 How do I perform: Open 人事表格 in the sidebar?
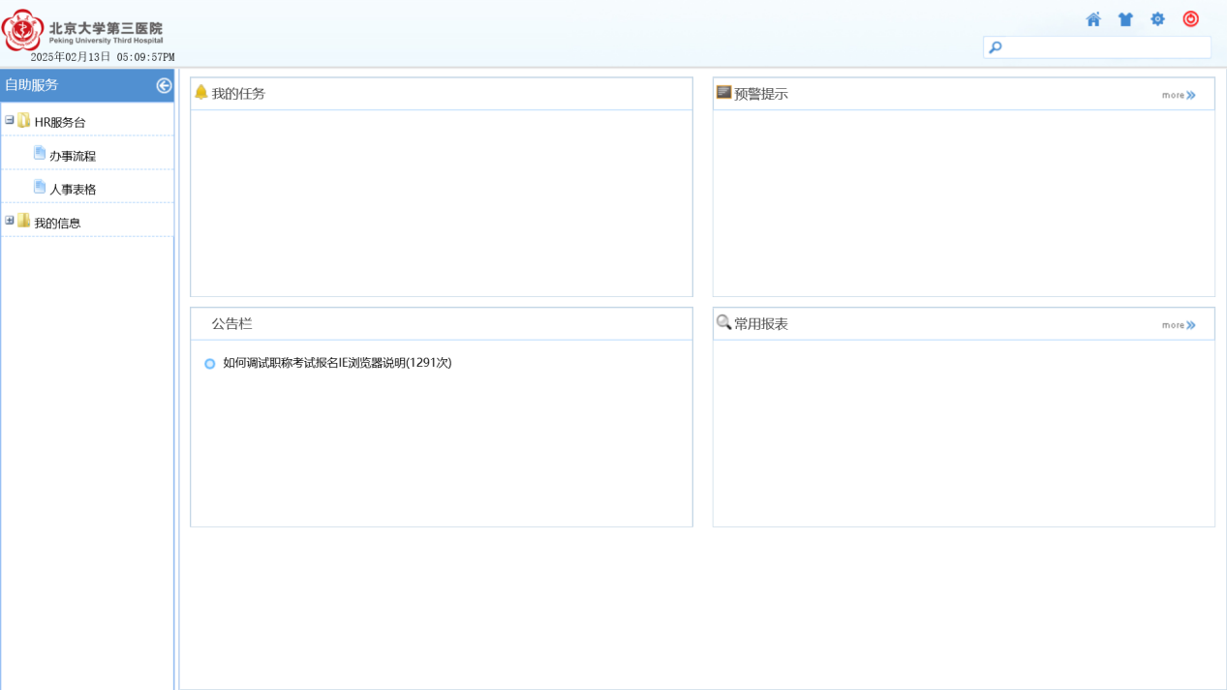(x=73, y=190)
